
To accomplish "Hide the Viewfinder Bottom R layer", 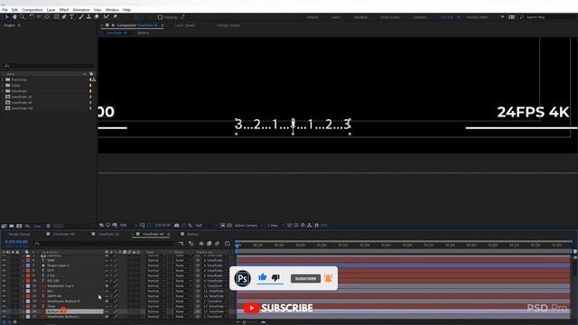I will pyautogui.click(x=4, y=301).
